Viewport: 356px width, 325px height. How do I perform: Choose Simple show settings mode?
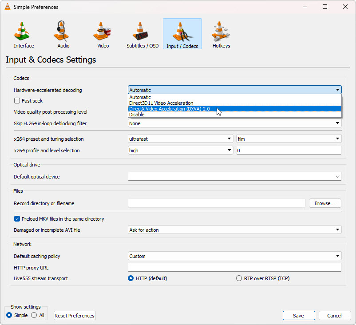coord(9,315)
